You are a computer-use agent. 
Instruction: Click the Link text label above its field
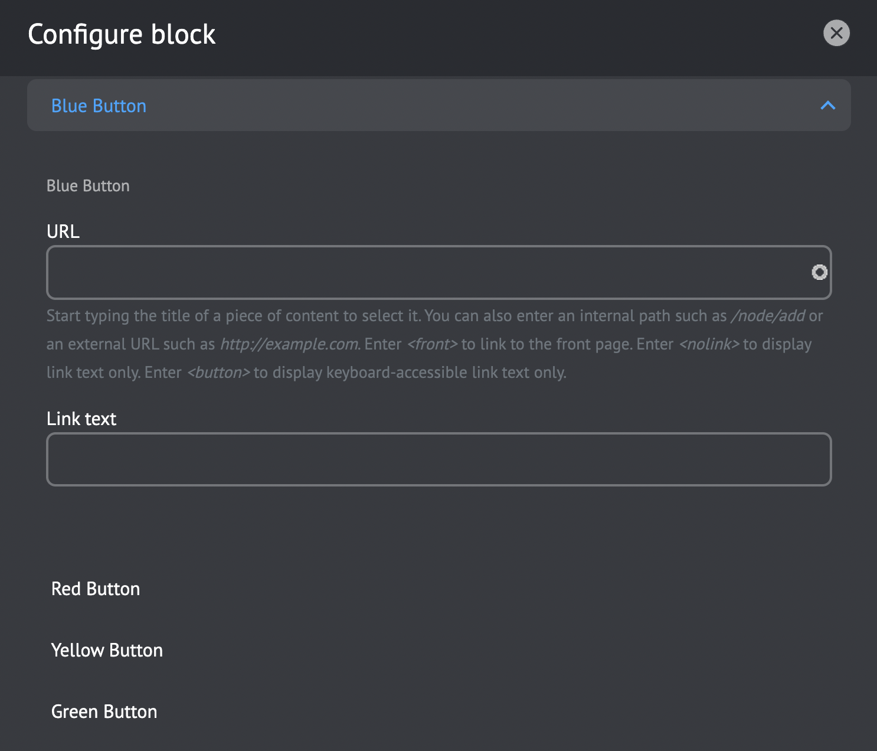(81, 419)
